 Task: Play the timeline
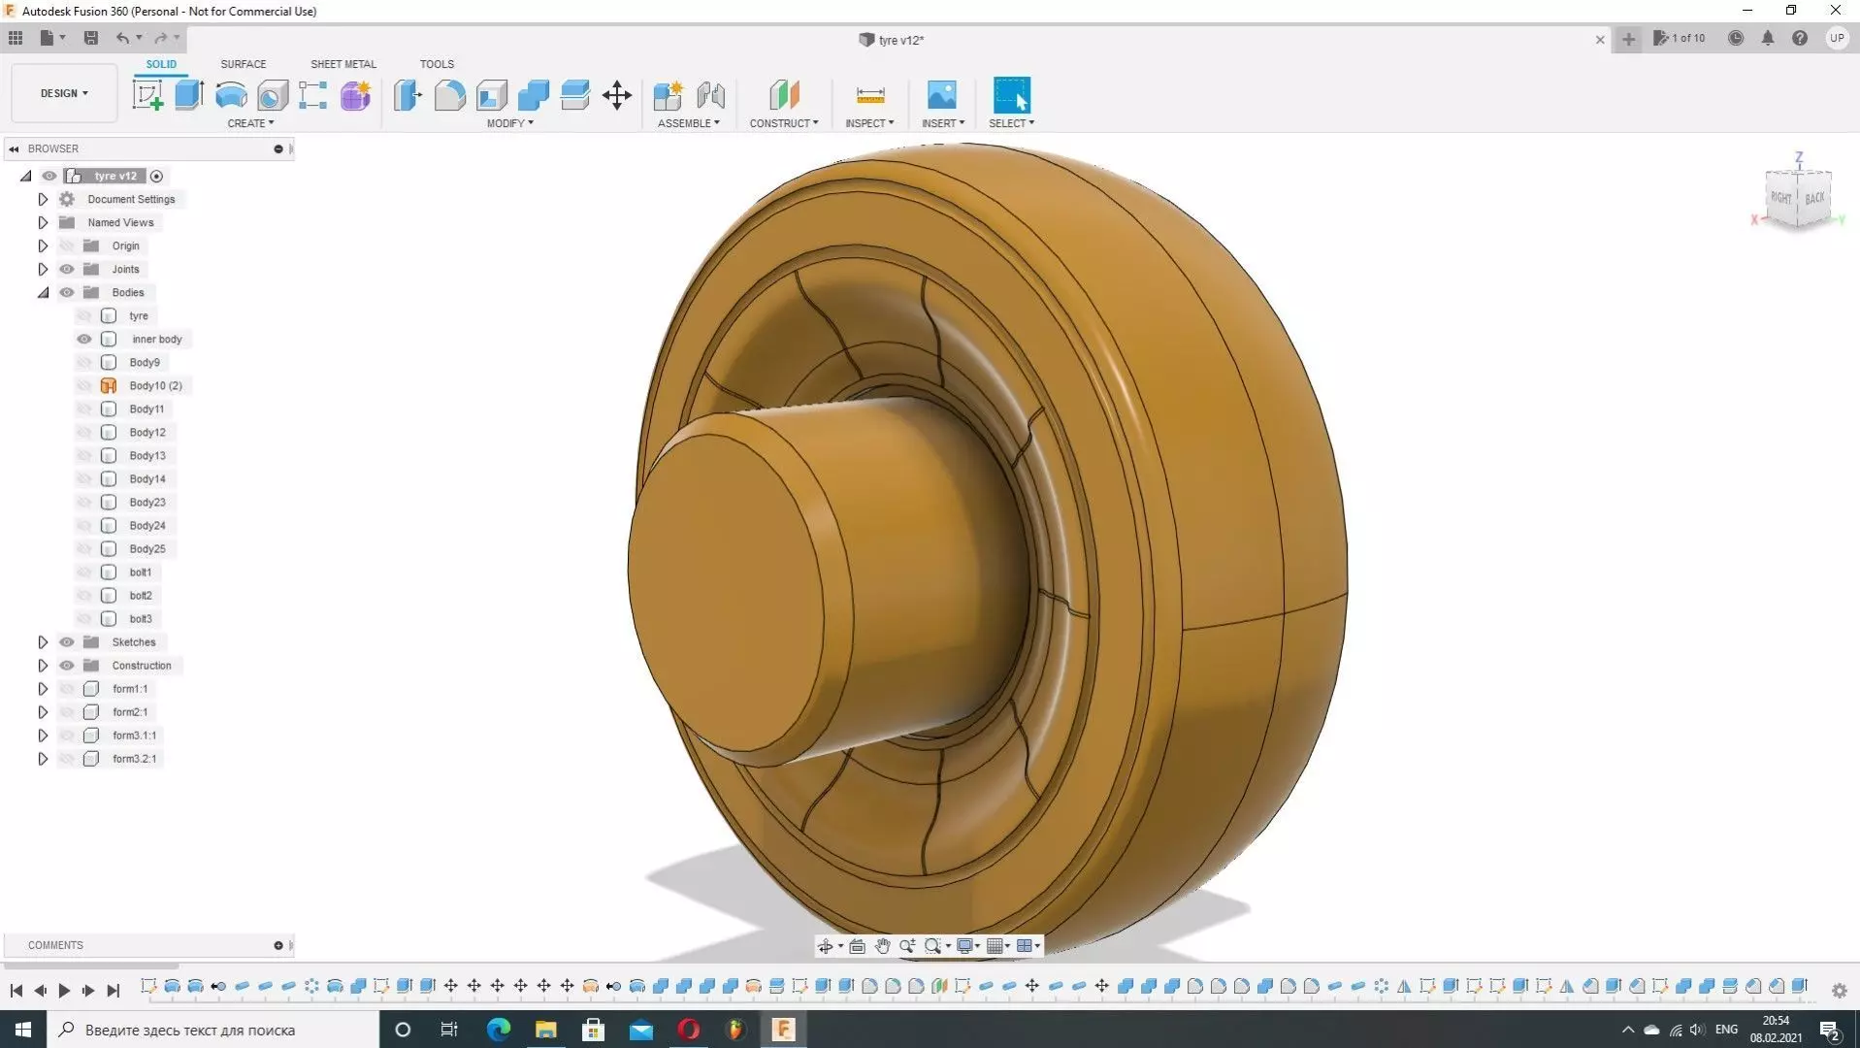[x=64, y=991]
